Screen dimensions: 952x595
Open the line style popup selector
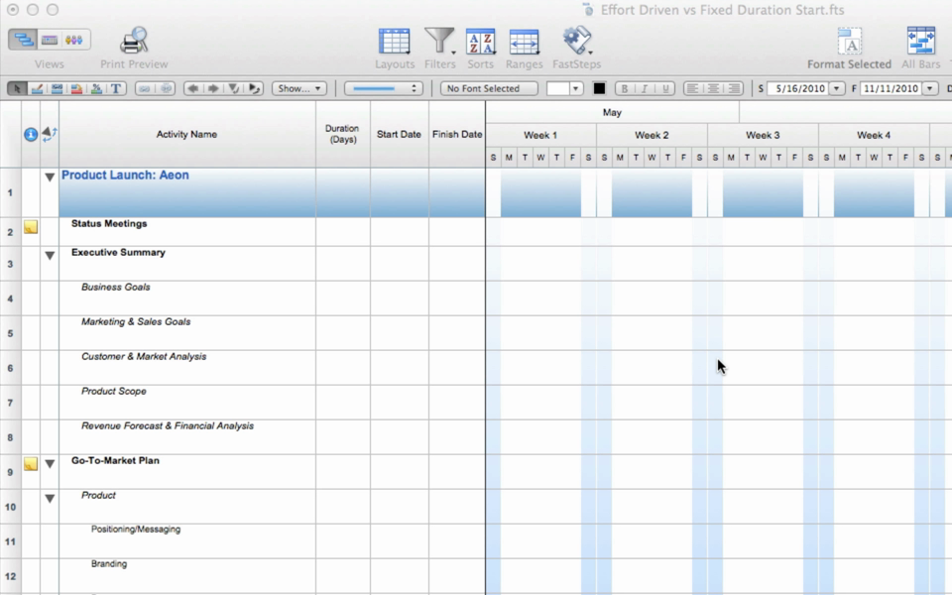point(384,88)
